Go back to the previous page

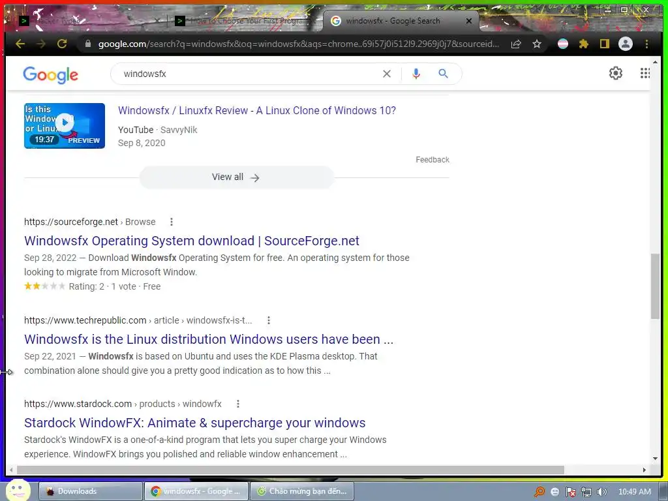click(x=20, y=44)
